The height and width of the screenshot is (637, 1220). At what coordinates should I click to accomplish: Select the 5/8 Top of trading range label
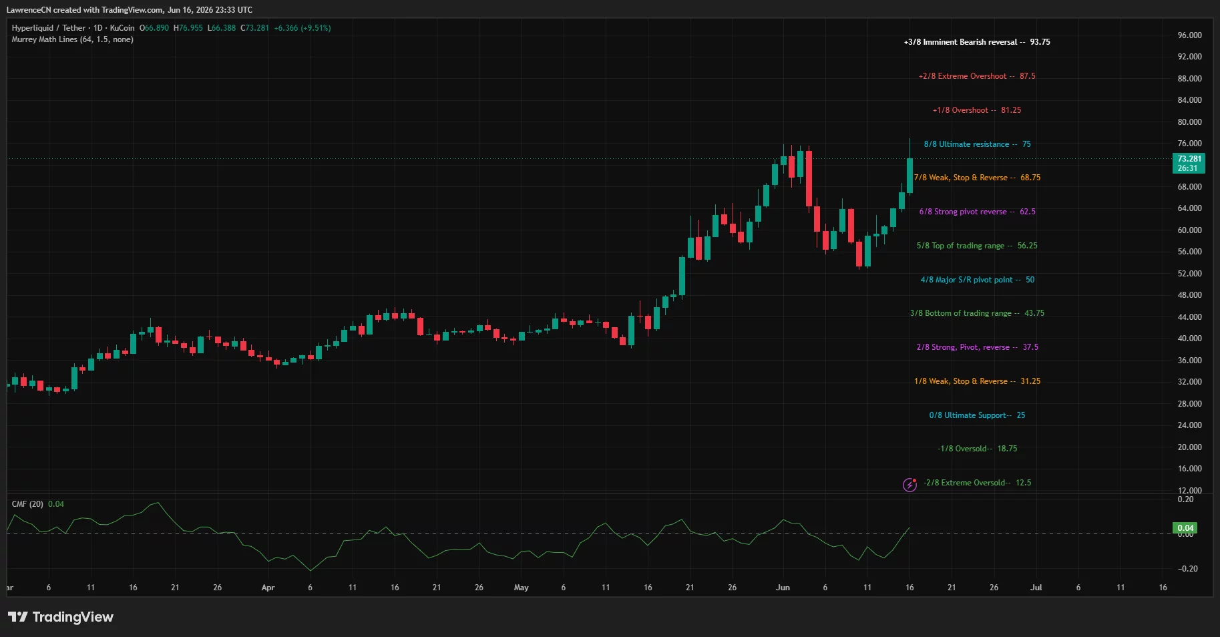(x=977, y=246)
